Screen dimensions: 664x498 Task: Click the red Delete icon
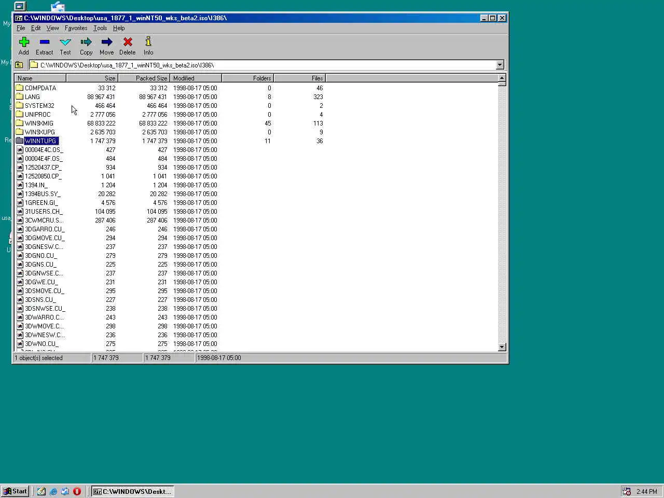pyautogui.click(x=128, y=42)
